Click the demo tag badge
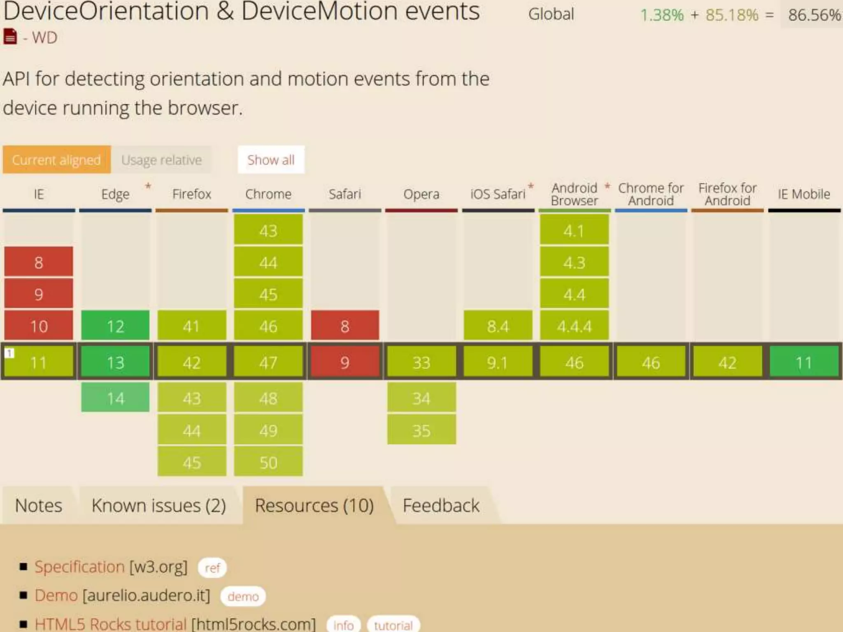 [243, 596]
